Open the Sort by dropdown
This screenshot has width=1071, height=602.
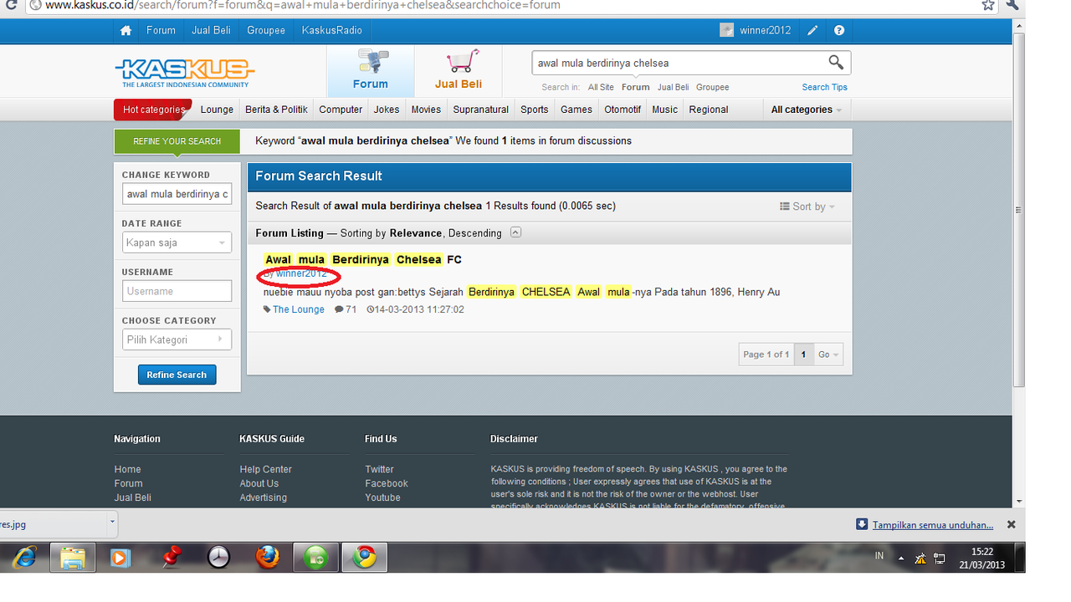(x=807, y=207)
